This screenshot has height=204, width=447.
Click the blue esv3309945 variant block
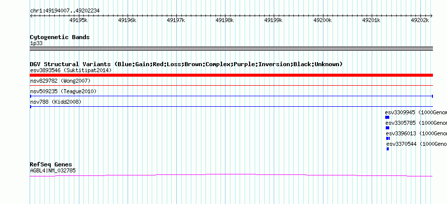pyautogui.click(x=387, y=117)
